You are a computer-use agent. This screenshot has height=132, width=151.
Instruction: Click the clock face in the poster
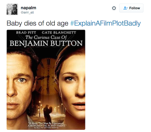[x=48, y=75]
